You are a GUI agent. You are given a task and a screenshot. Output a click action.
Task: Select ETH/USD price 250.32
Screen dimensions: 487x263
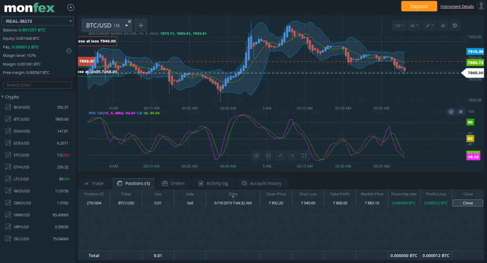click(63, 167)
